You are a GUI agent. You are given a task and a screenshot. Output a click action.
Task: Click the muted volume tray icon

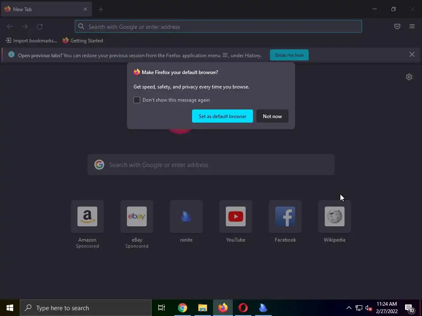[368, 308]
